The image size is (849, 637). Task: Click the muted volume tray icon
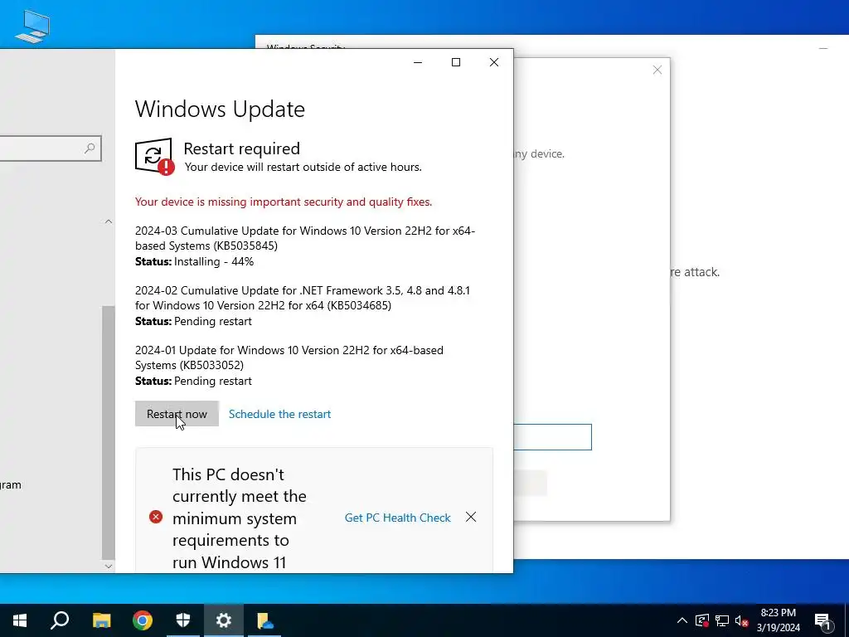tap(742, 620)
